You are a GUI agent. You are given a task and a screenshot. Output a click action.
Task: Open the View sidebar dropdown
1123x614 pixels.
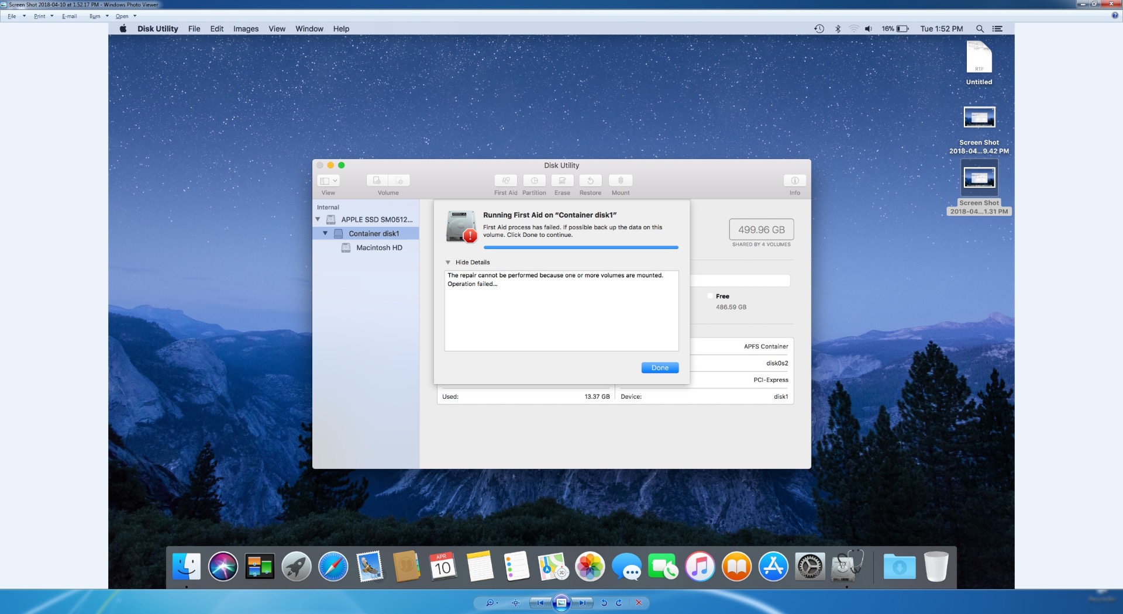click(328, 181)
